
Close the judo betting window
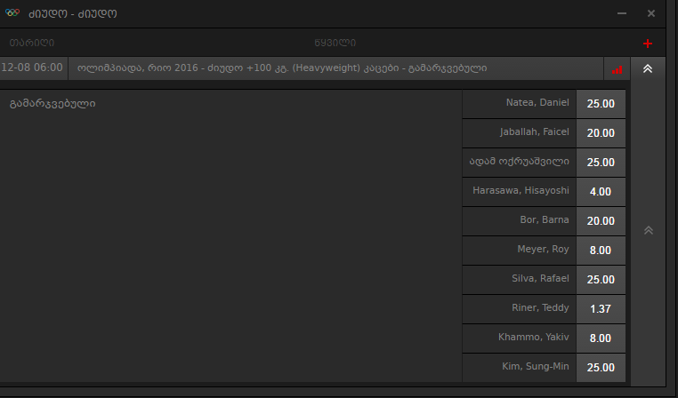(x=650, y=13)
